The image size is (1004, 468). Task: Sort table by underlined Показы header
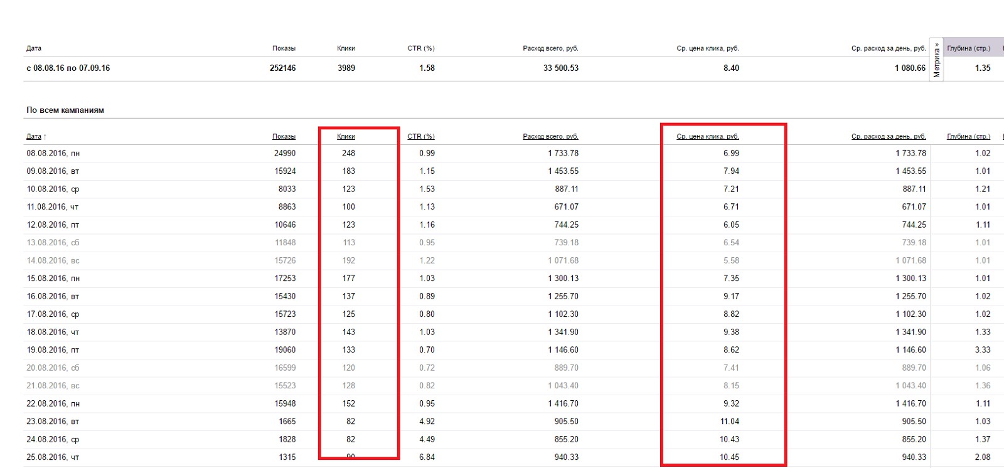pyautogui.click(x=284, y=136)
